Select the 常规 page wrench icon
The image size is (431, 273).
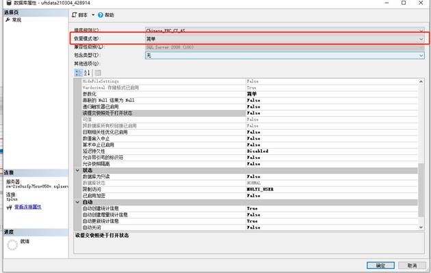pyautogui.click(x=8, y=20)
